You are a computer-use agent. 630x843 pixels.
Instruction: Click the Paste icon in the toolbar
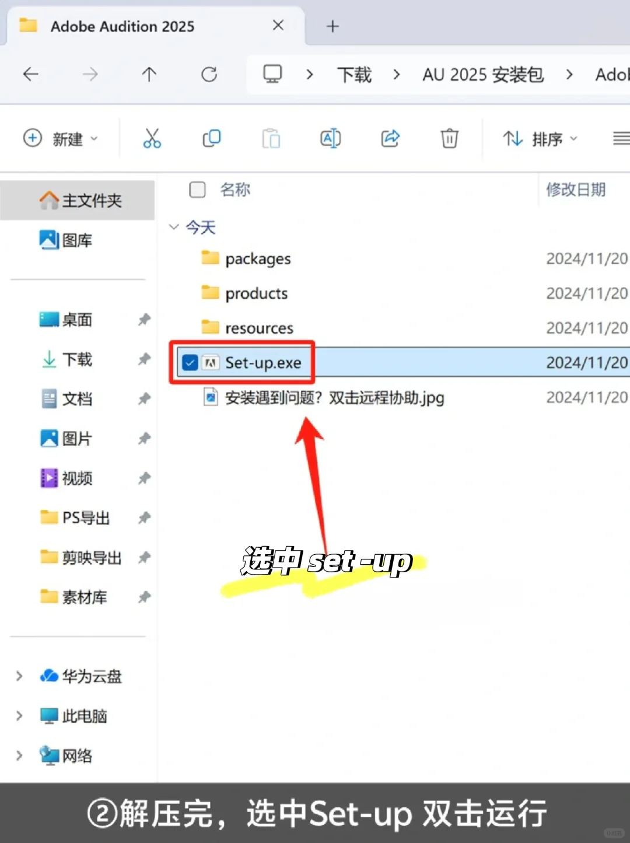coord(271,138)
